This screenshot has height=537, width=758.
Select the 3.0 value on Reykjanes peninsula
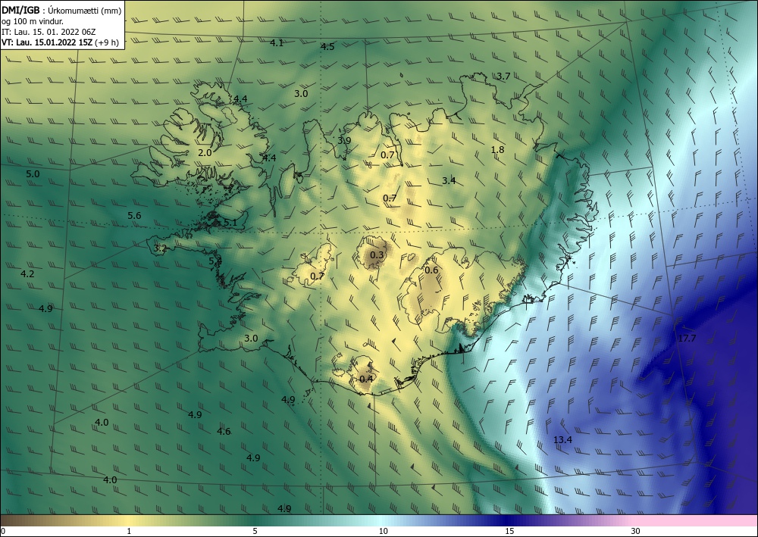point(251,339)
